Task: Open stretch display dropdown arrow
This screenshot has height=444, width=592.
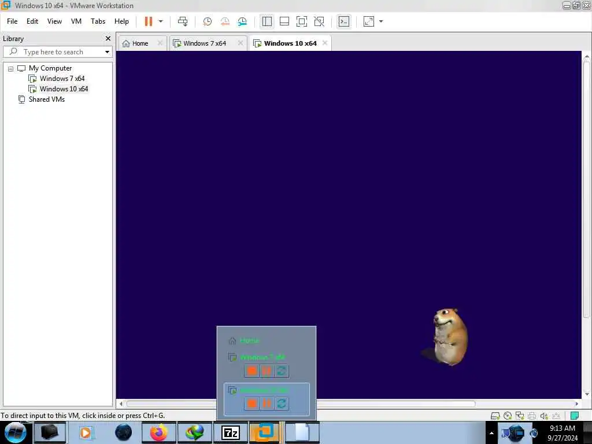Action: [x=381, y=21]
